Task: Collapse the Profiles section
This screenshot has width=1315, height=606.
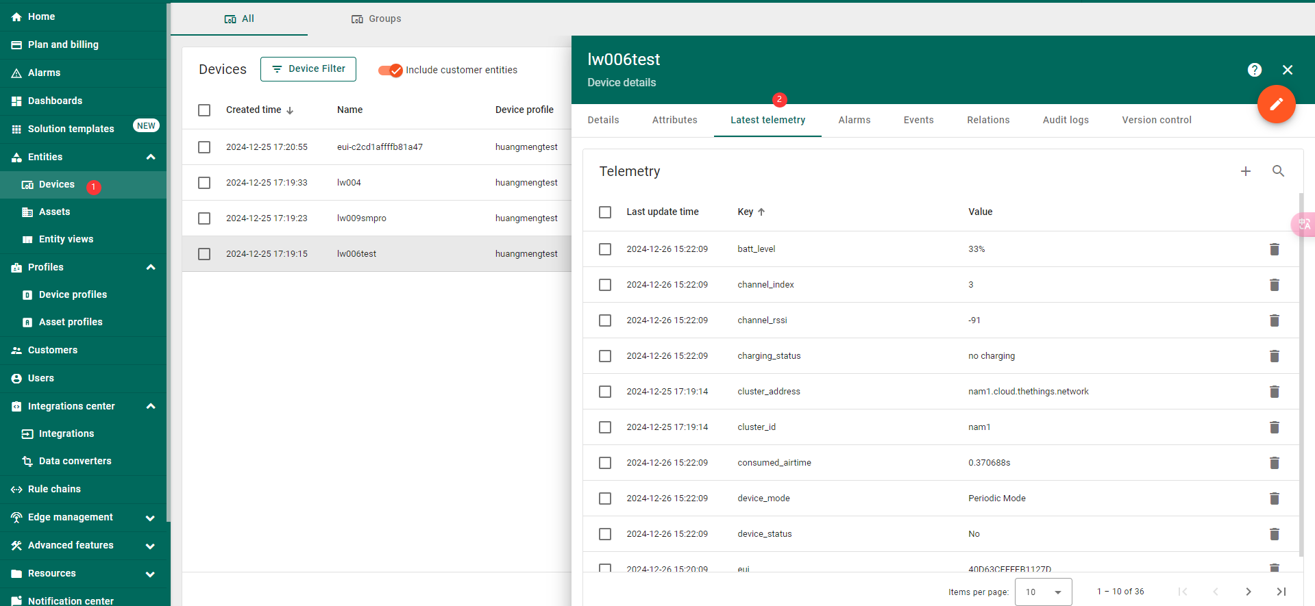Action: click(x=151, y=267)
